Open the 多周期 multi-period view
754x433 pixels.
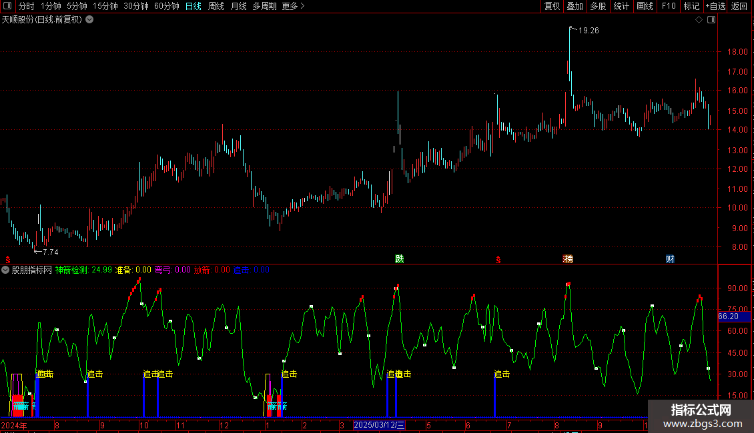point(264,6)
